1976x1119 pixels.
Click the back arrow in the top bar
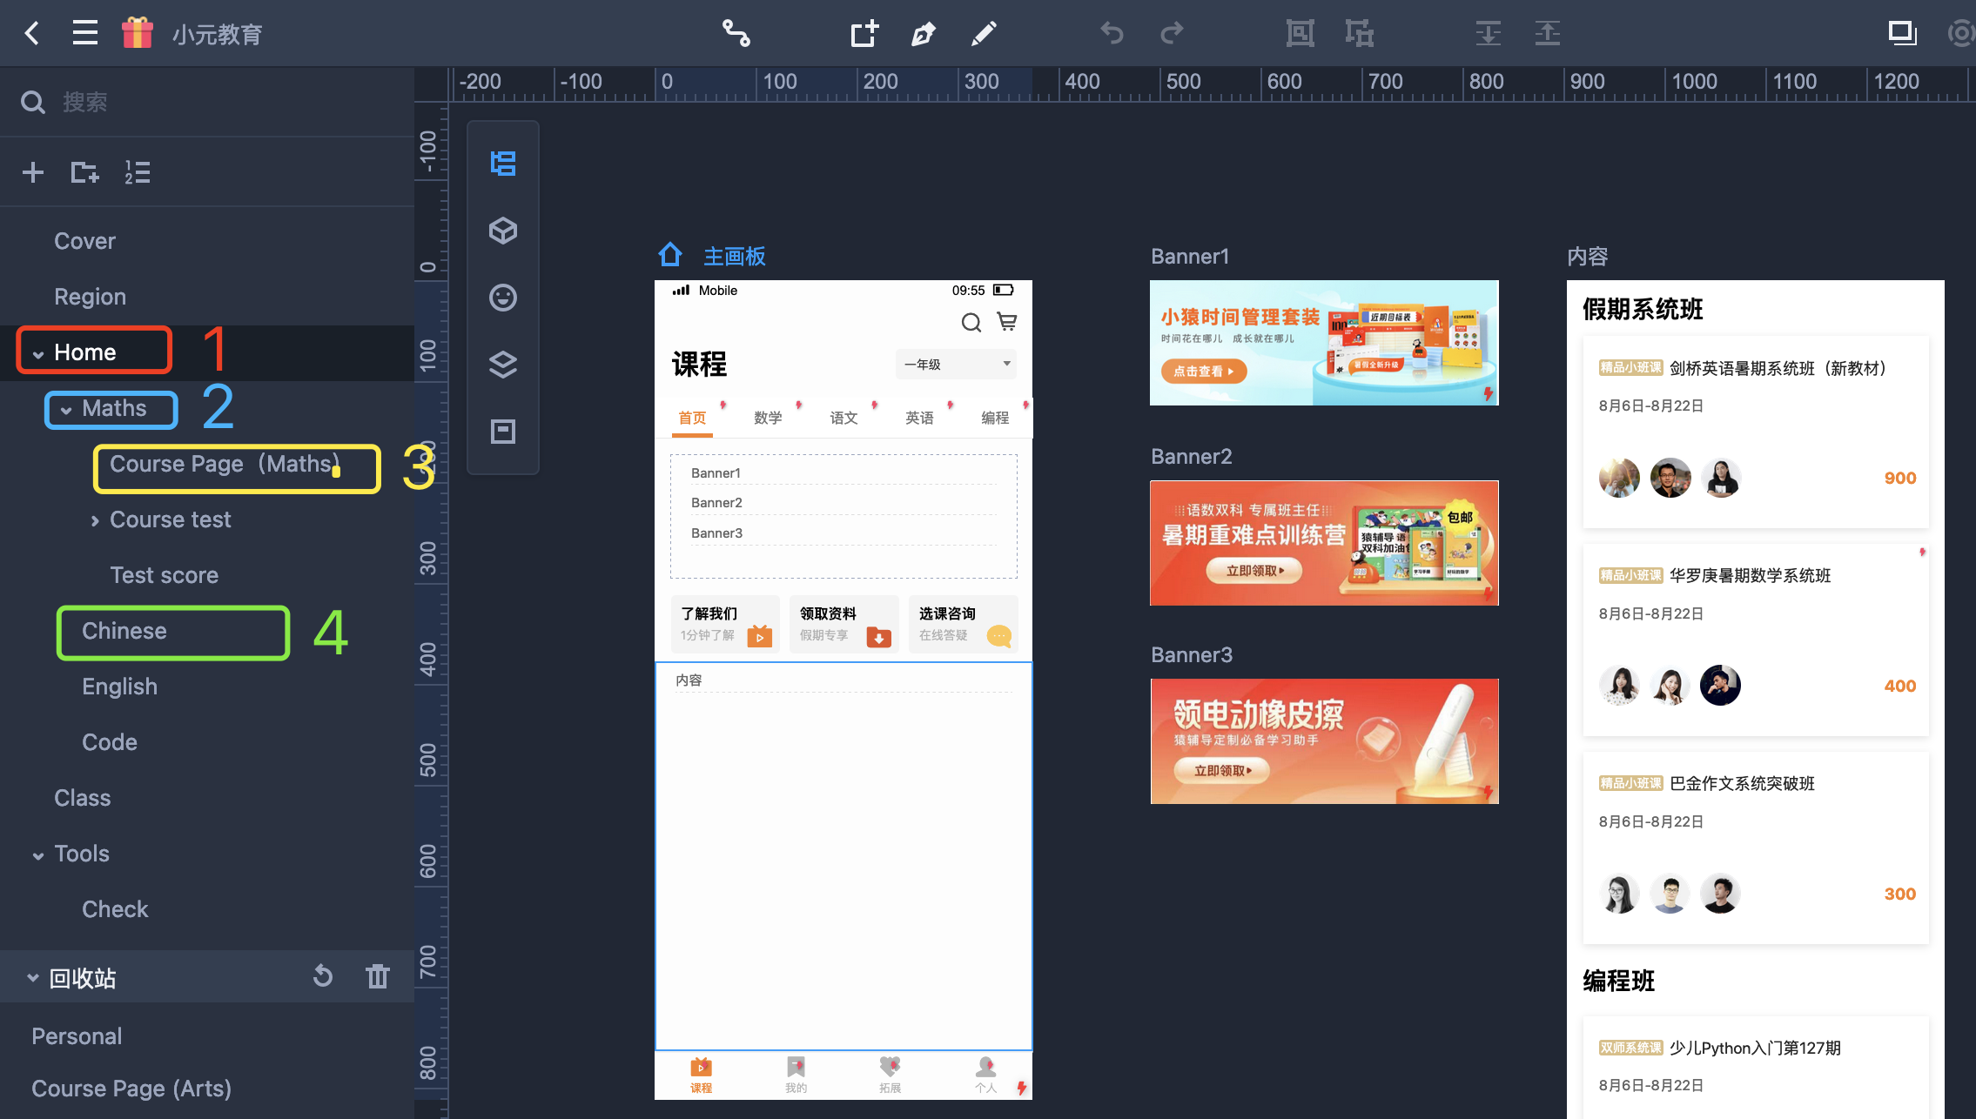(x=32, y=34)
